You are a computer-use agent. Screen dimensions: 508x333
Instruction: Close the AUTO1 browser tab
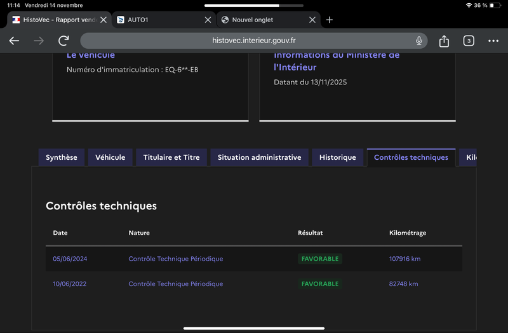208,20
